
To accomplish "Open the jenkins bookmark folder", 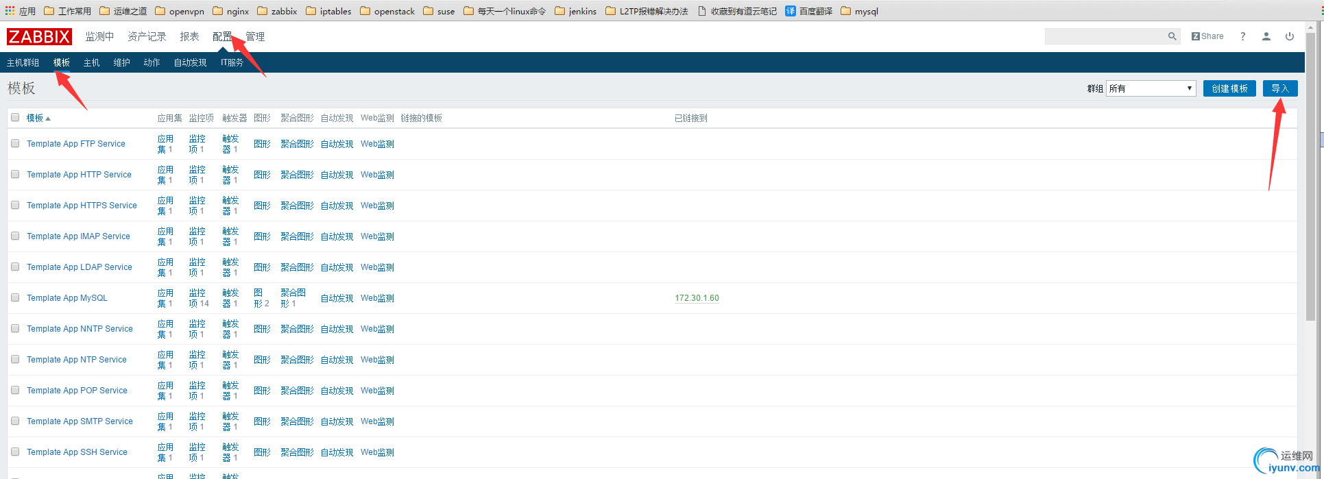I will click(575, 11).
